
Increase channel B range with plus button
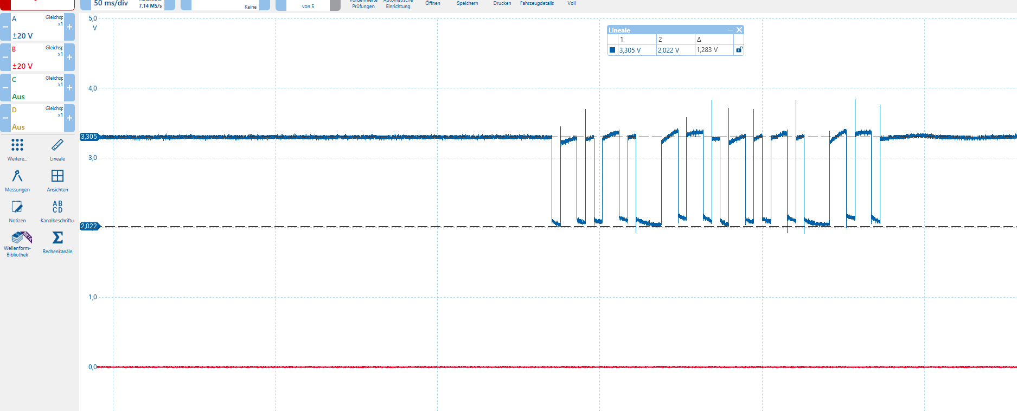pyautogui.click(x=69, y=57)
